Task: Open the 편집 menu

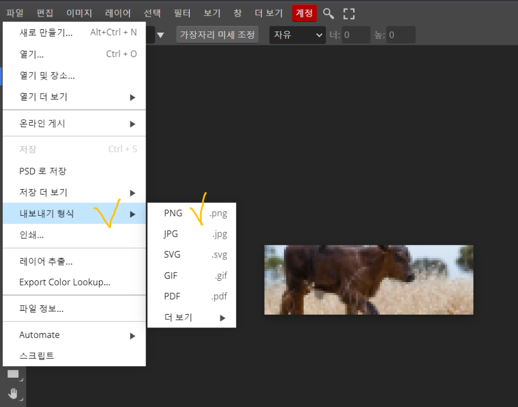Action: click(45, 13)
